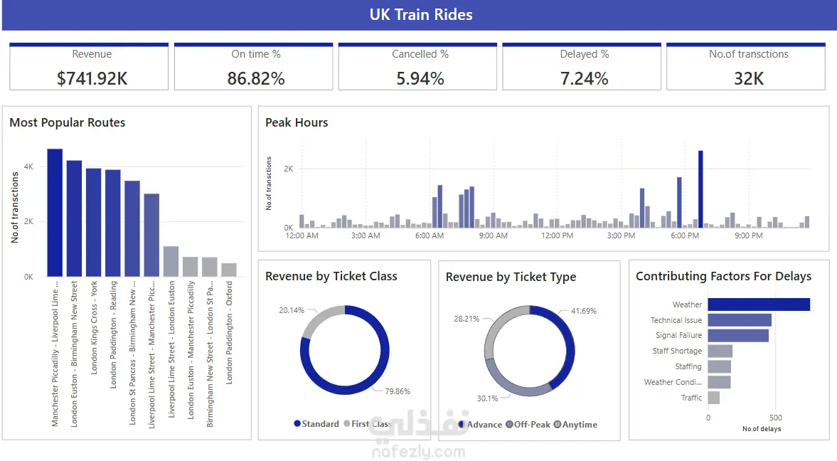837x461 pixels.
Task: Click the First Class legend dot
Action: (x=347, y=424)
